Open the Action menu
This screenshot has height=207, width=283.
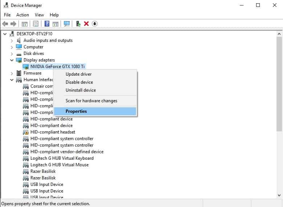point(22,15)
